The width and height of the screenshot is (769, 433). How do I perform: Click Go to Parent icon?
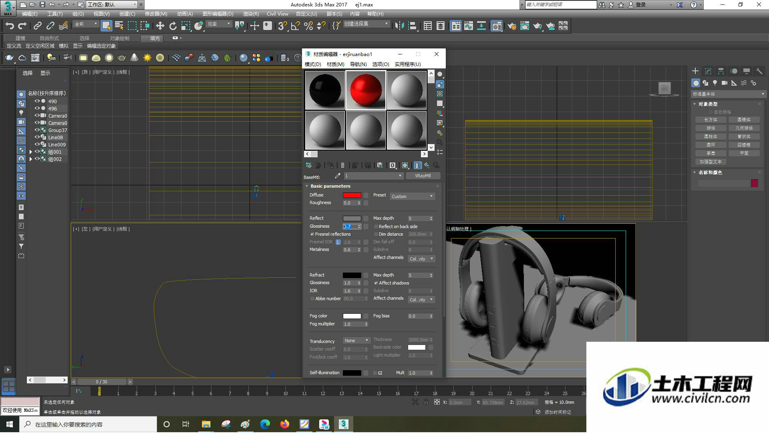(427, 165)
